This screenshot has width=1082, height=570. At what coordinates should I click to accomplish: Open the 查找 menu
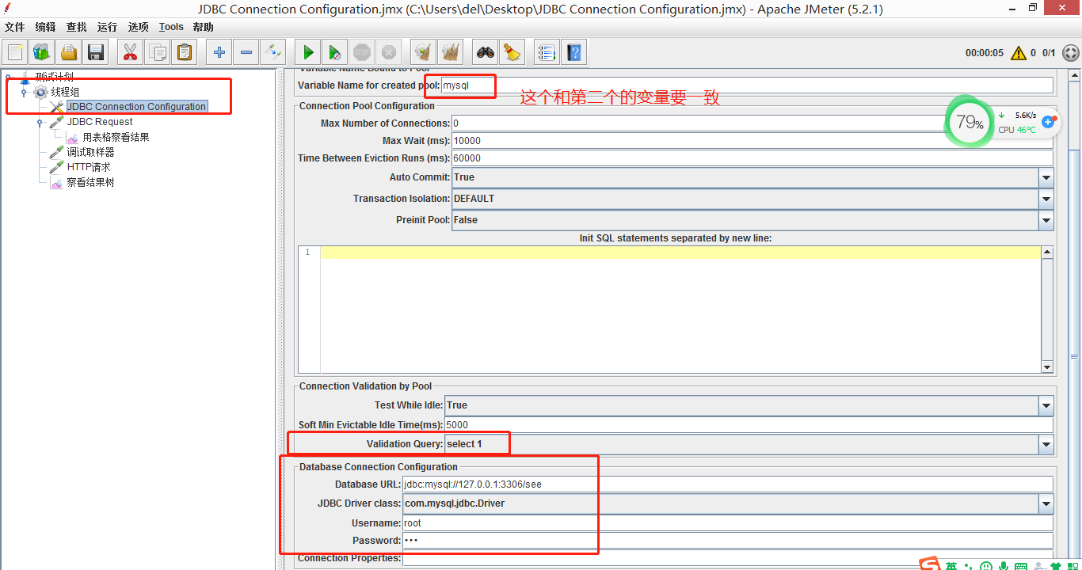tap(76, 27)
